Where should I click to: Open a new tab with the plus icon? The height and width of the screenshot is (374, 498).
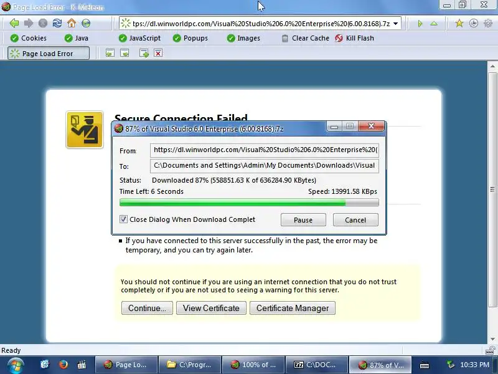tap(144, 53)
